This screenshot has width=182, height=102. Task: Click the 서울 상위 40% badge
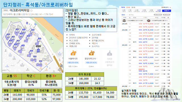pyautogui.click(x=91, y=63)
